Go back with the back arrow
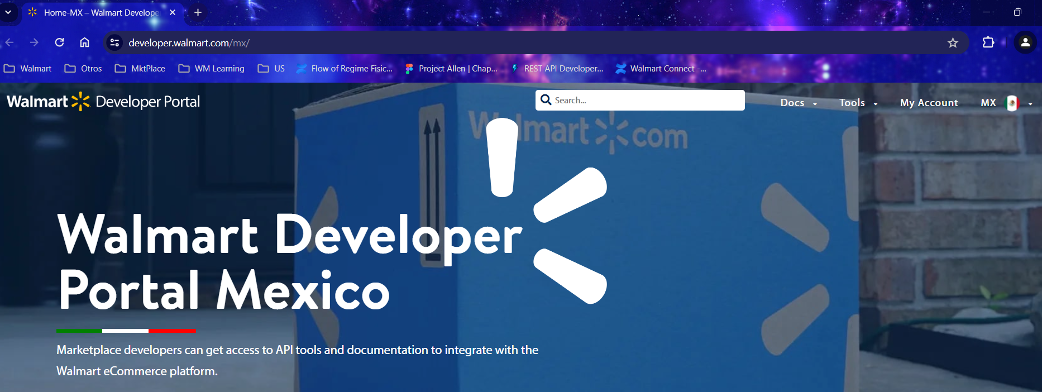The width and height of the screenshot is (1042, 392). [x=9, y=42]
